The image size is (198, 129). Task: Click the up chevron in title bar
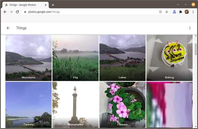pos(185,4)
